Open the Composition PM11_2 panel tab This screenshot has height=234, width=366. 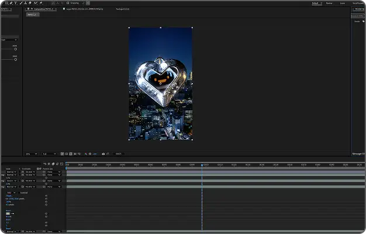point(43,9)
